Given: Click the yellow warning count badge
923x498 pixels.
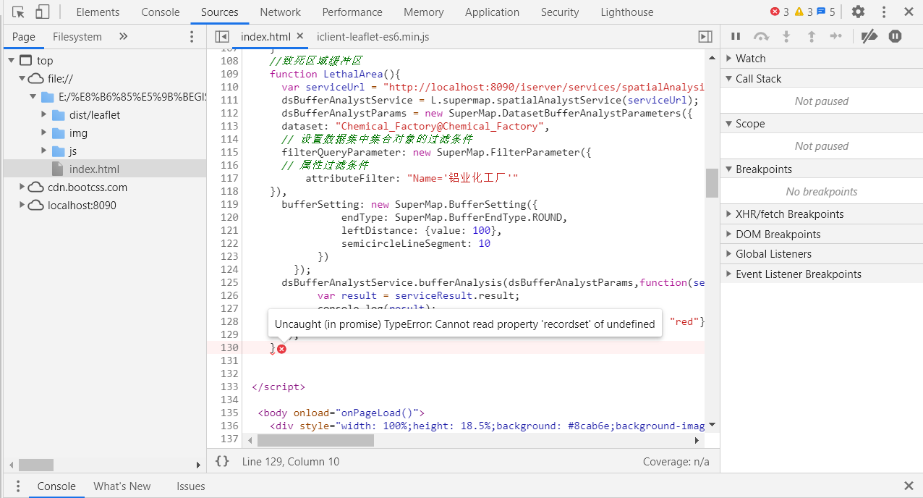Looking at the screenshot, I should pyautogui.click(x=804, y=12).
